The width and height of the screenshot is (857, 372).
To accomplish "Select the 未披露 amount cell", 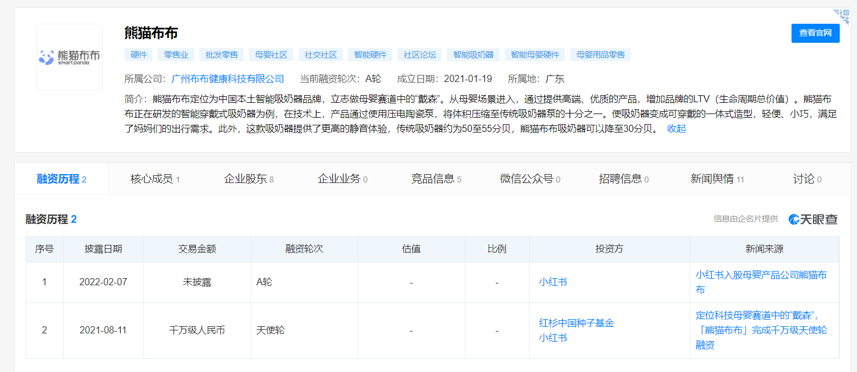I will point(197,282).
